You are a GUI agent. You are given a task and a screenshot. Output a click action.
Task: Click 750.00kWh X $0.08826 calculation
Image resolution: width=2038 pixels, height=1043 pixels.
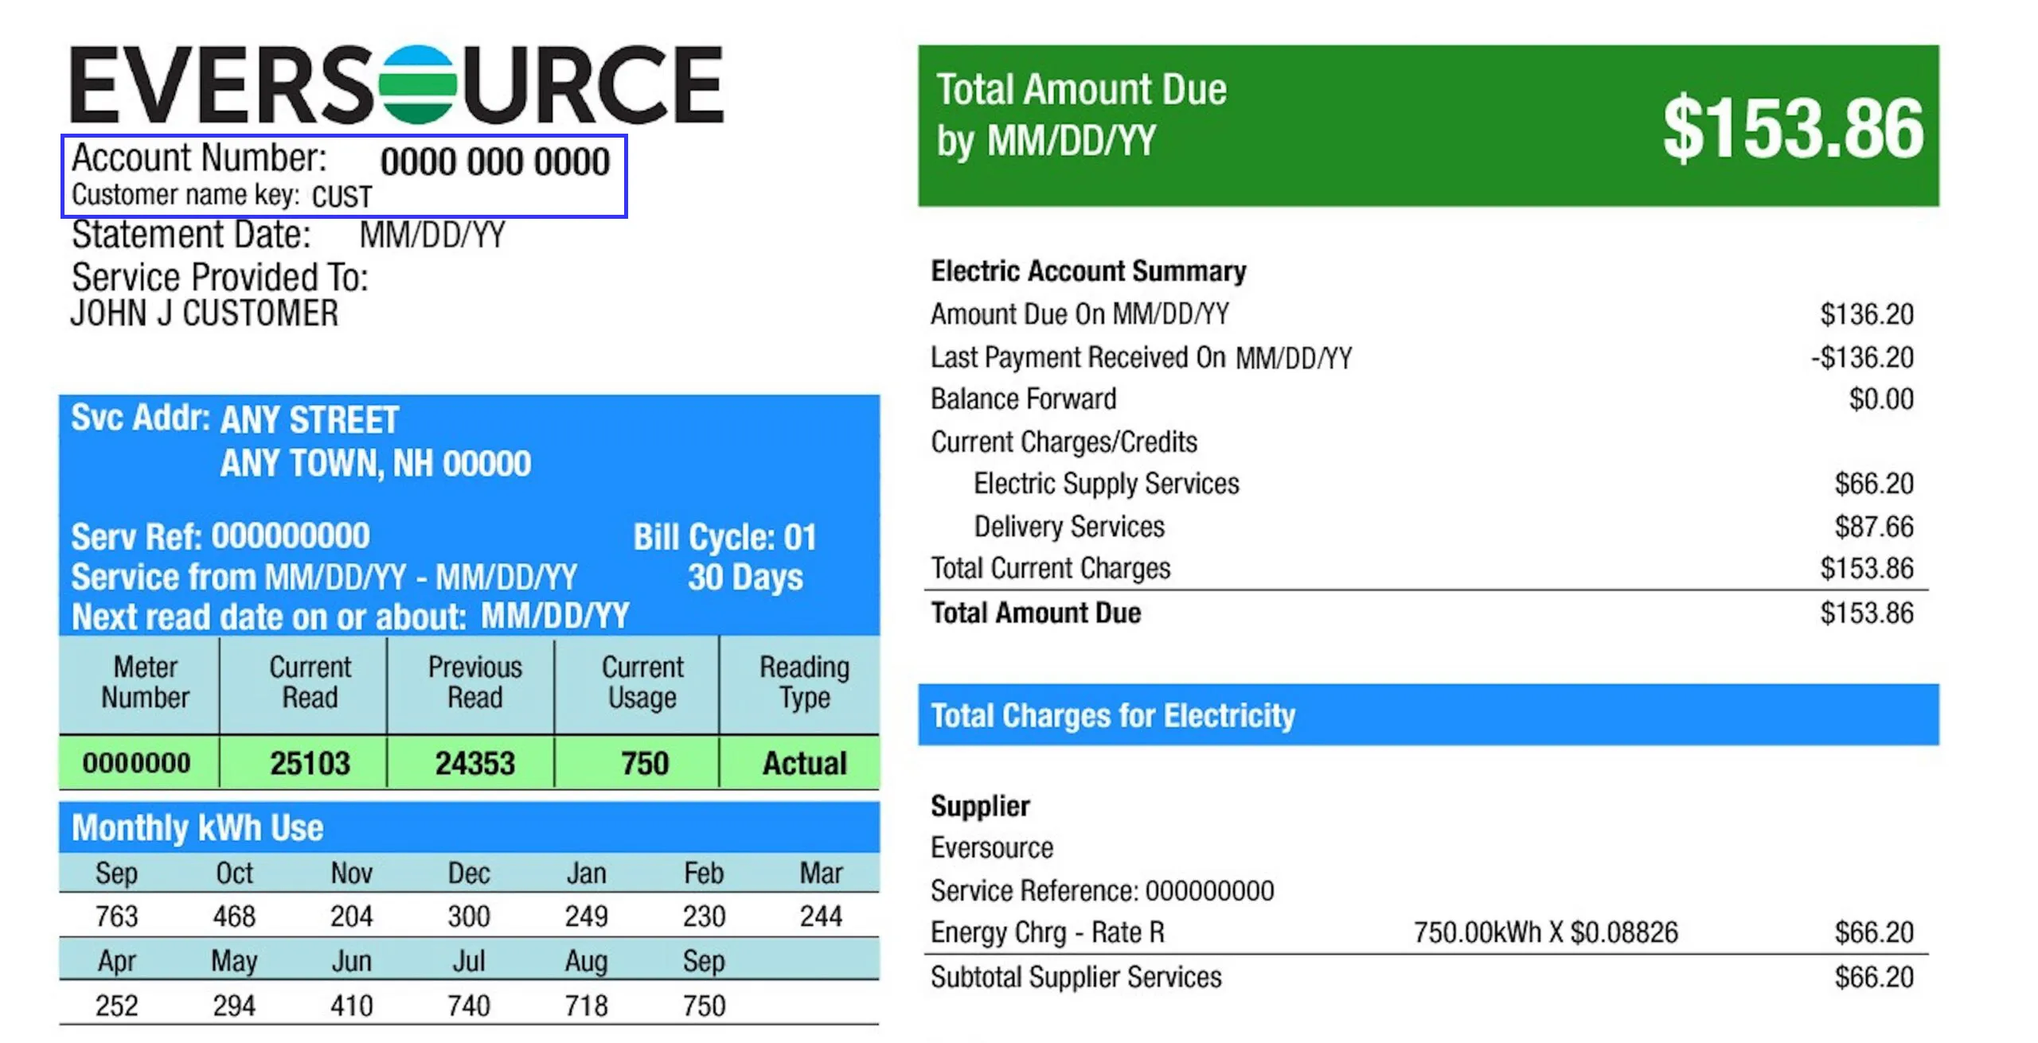point(1545,932)
